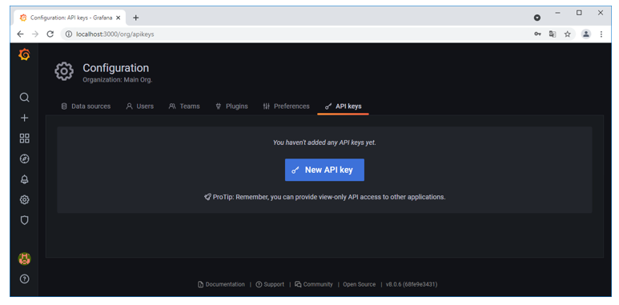The height and width of the screenshot is (305, 619).
Task: Click the browser forward arrow
Action: point(35,34)
